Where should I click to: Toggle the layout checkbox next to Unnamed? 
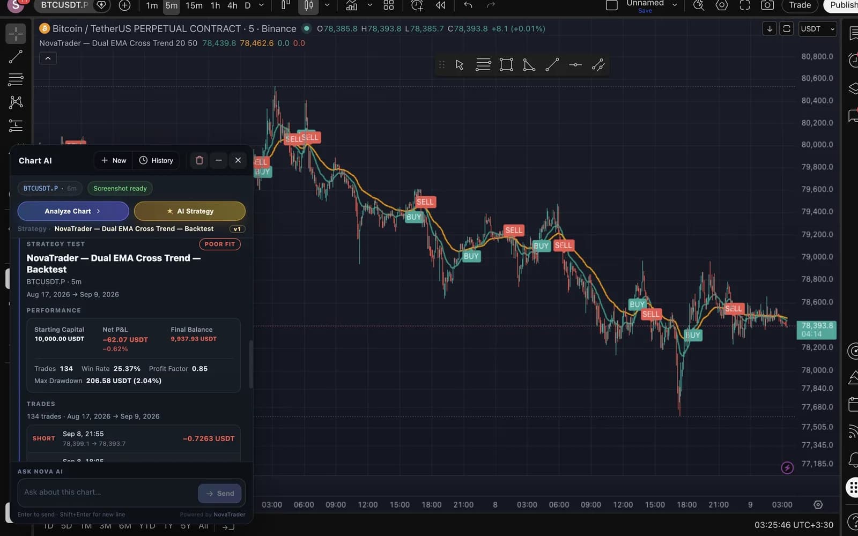611,5
